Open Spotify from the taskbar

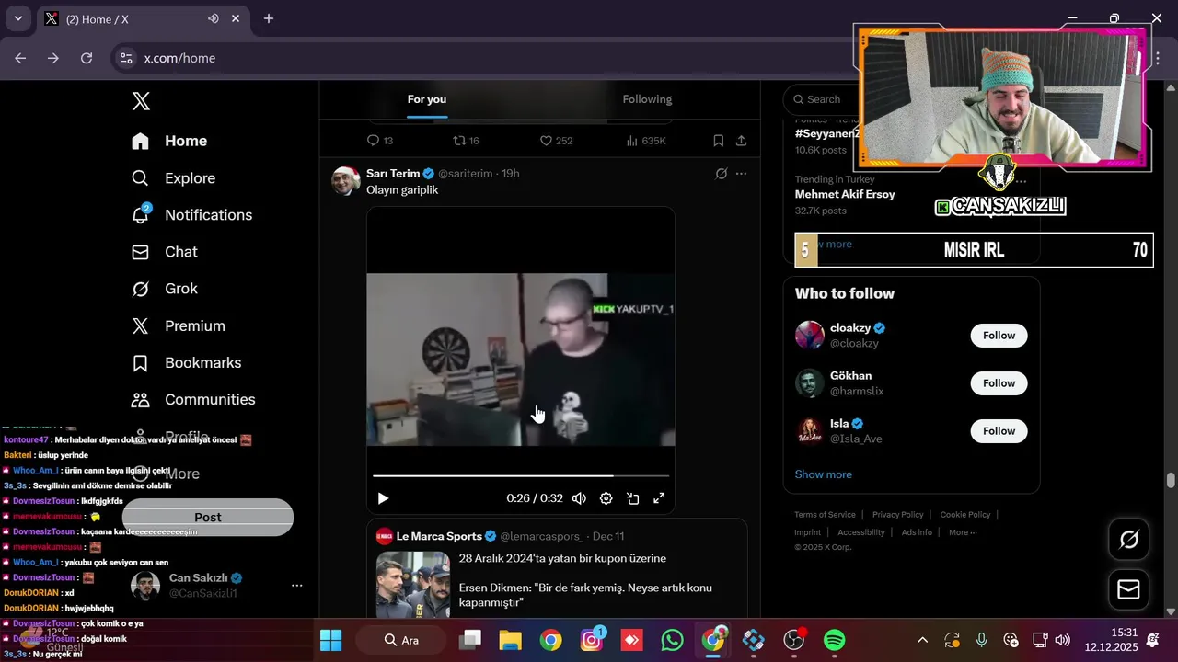[835, 640]
